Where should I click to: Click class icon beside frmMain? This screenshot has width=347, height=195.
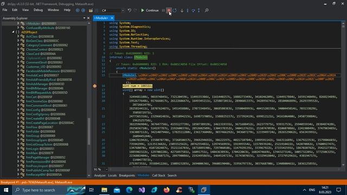(23, 153)
